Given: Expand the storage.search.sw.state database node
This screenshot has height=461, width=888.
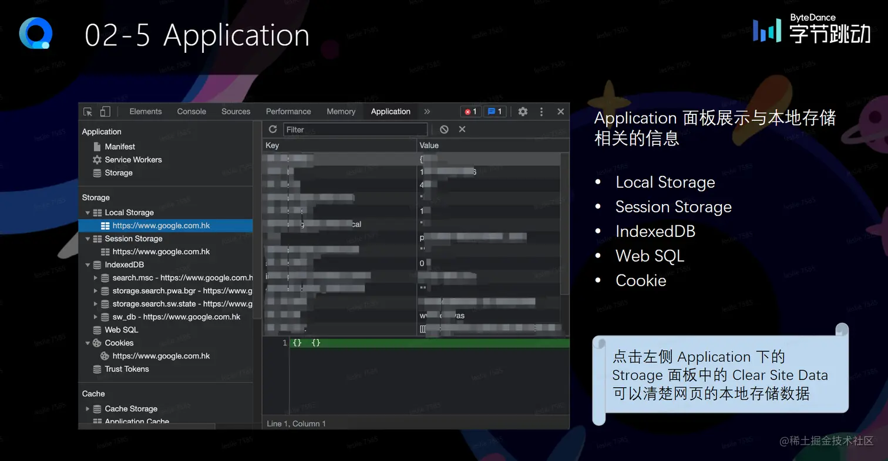Looking at the screenshot, I should (x=95, y=304).
